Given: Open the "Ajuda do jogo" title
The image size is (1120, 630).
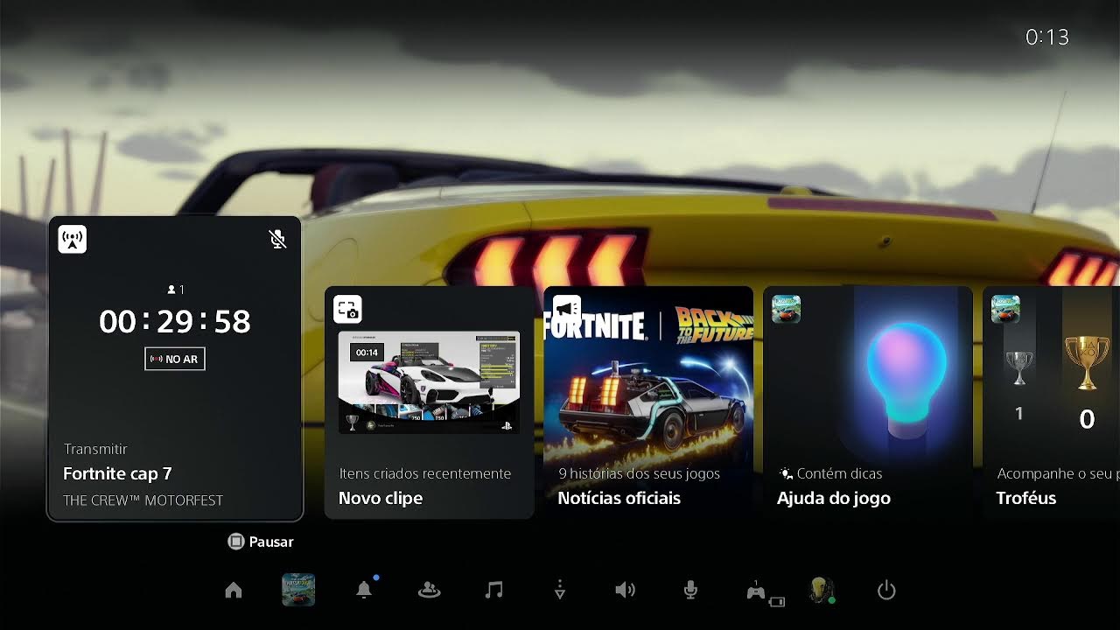Looking at the screenshot, I should point(834,499).
